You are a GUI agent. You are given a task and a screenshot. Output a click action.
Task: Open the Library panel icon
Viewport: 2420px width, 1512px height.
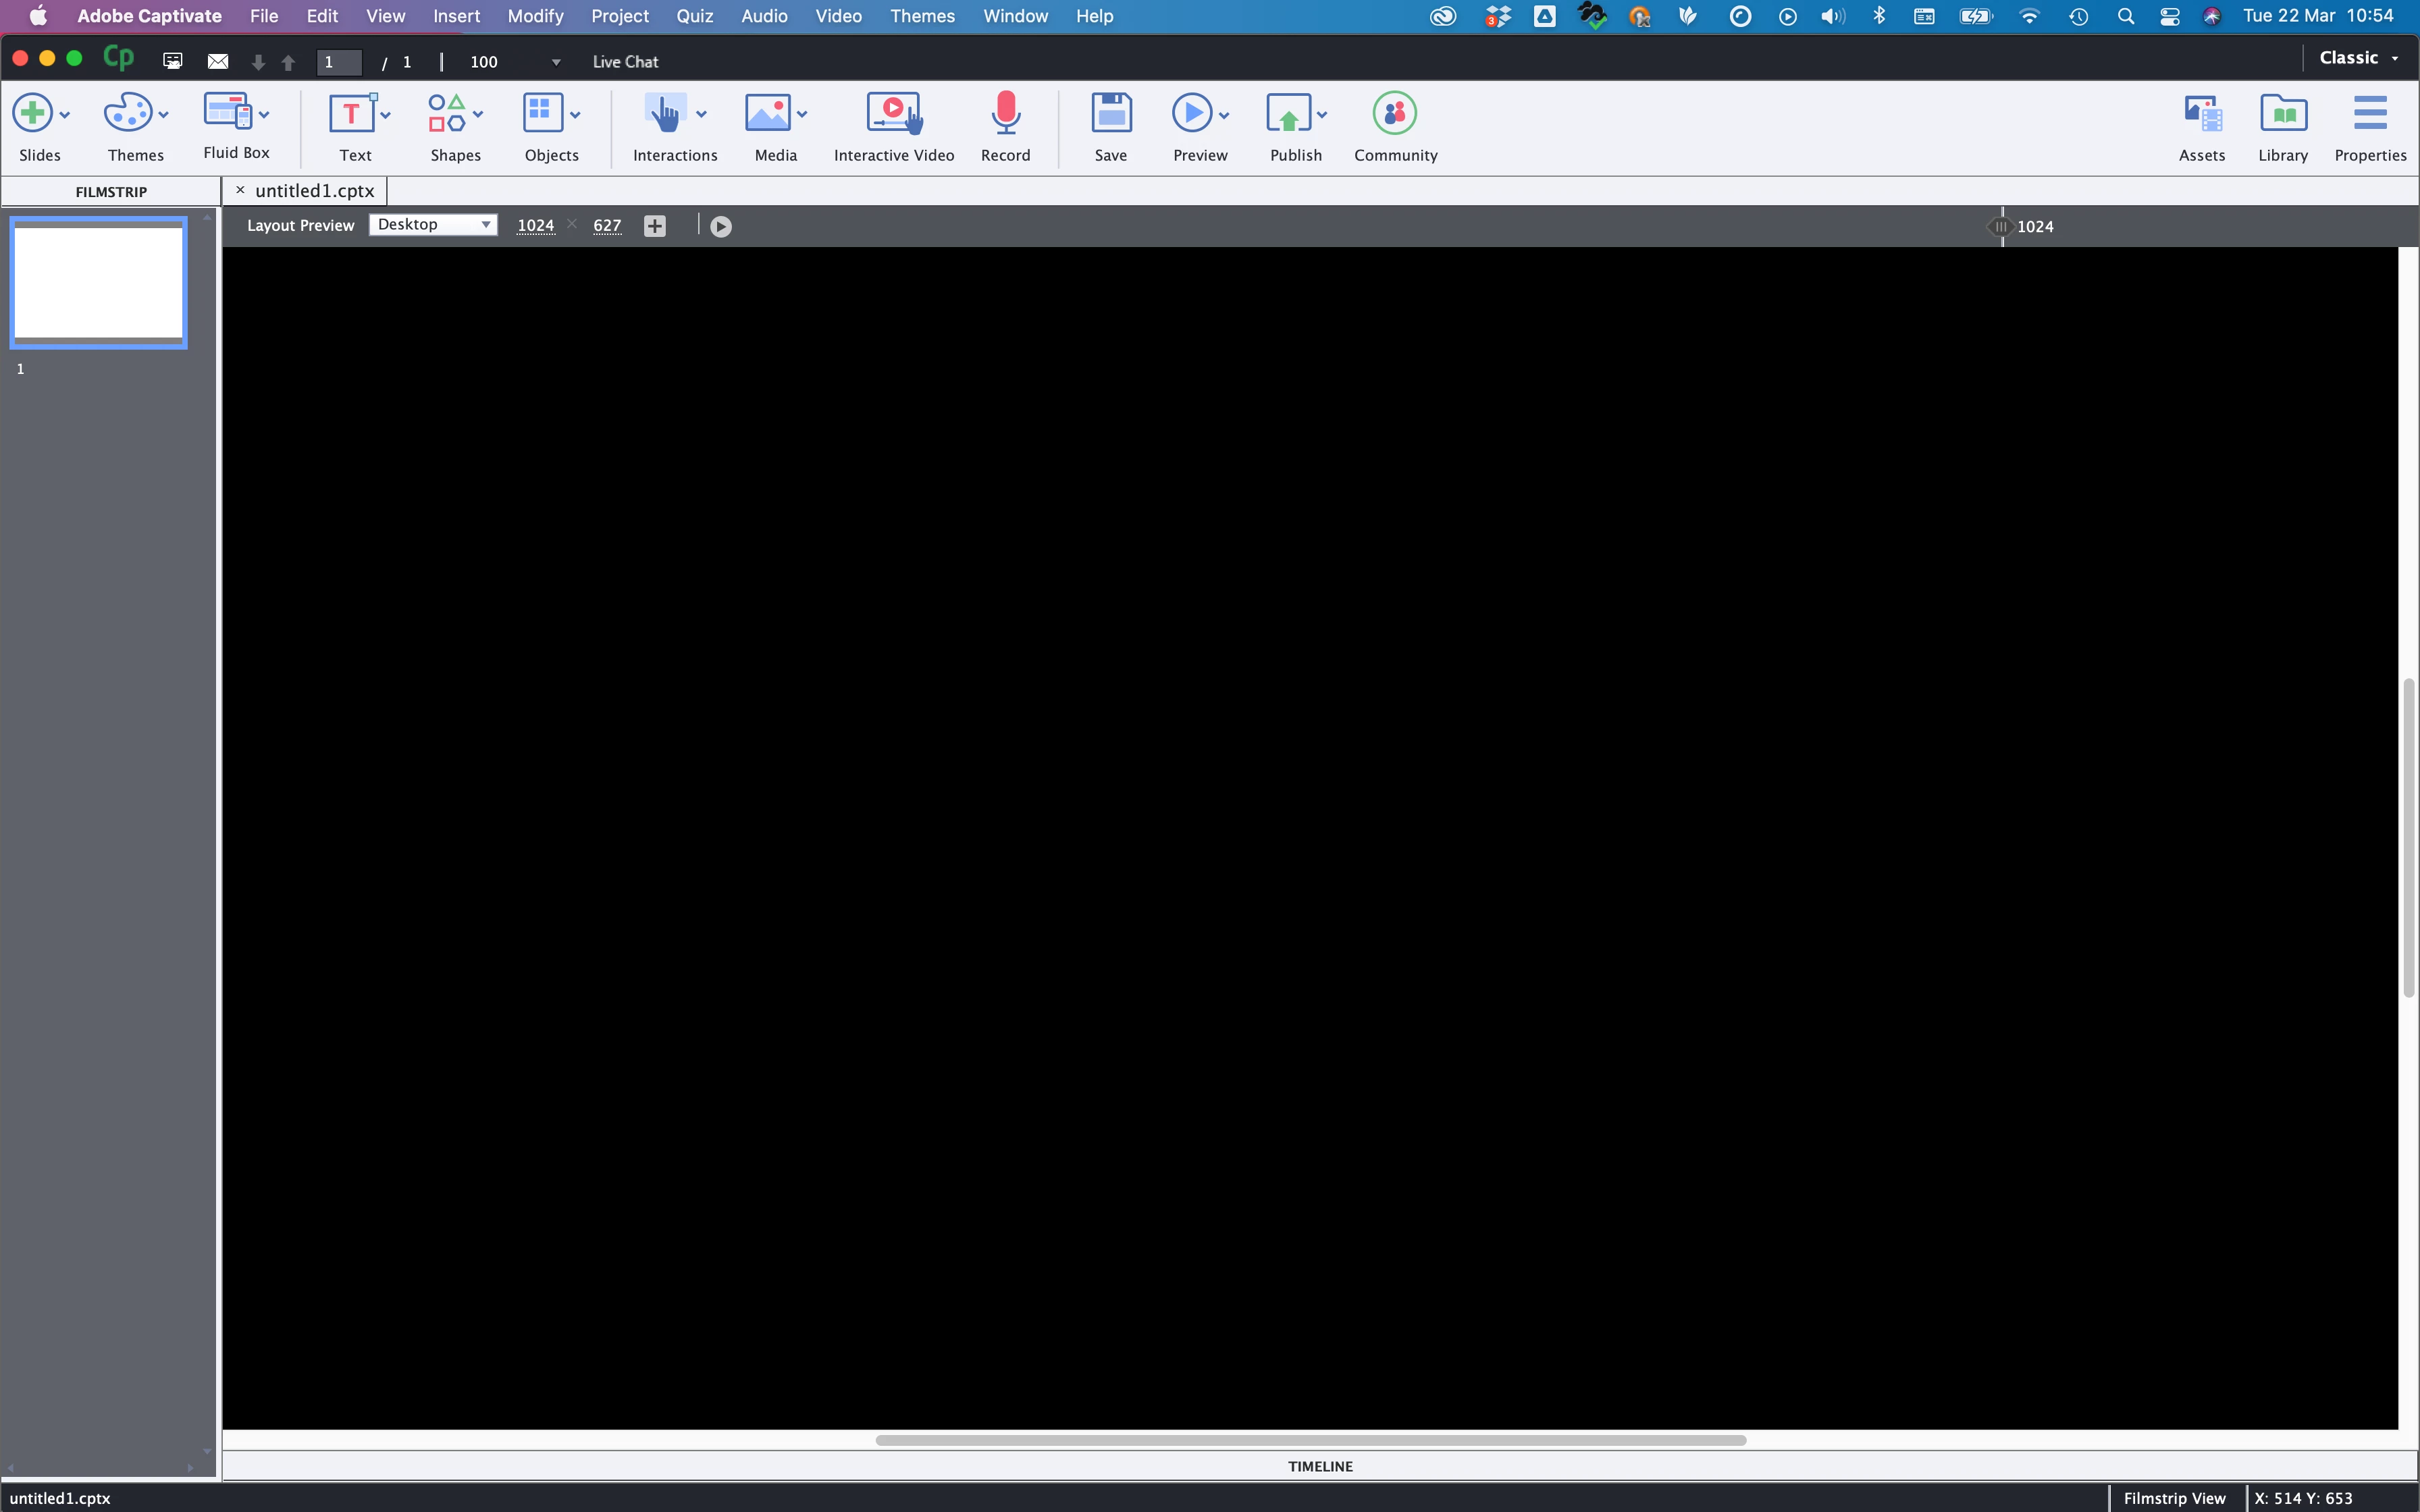[x=2283, y=114]
